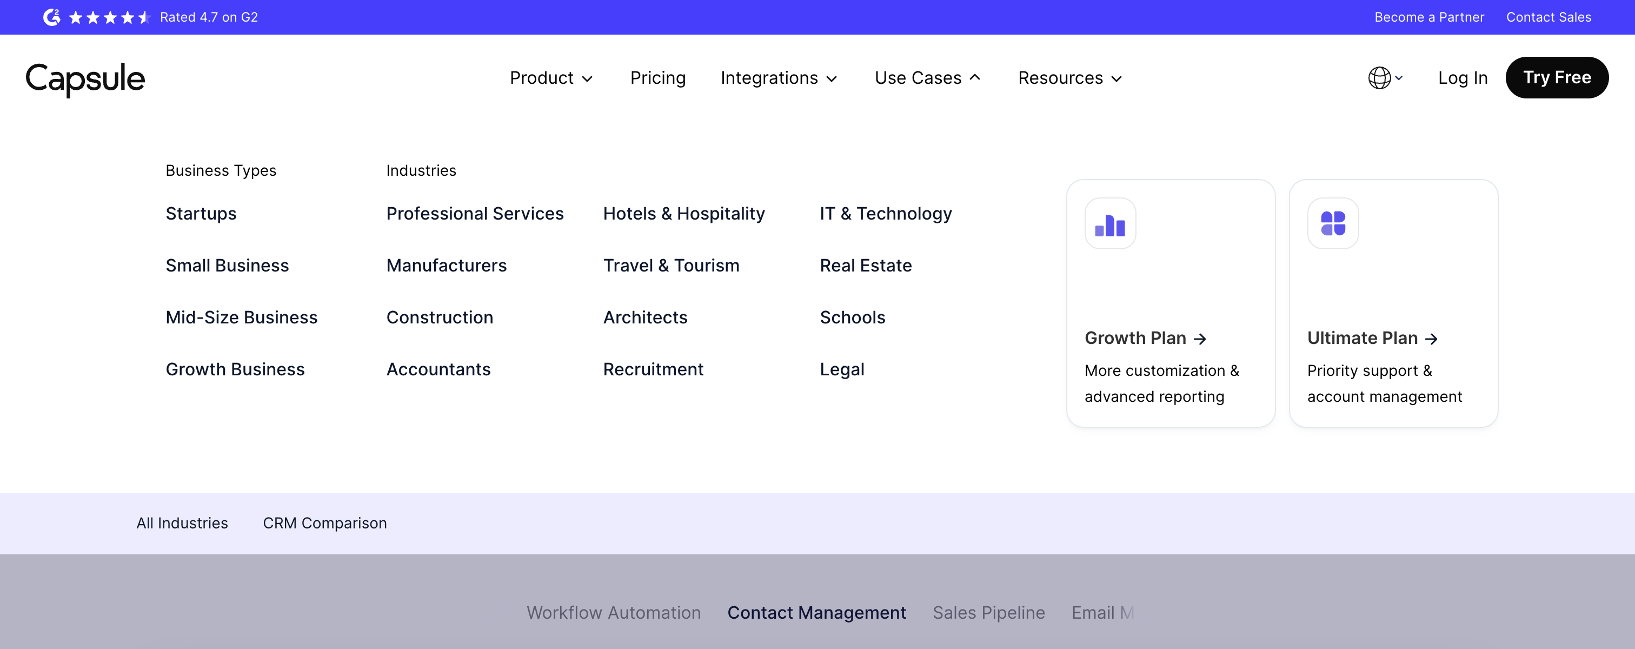Click the G2 logo icon
Image resolution: width=1635 pixels, height=649 pixels.
point(51,17)
